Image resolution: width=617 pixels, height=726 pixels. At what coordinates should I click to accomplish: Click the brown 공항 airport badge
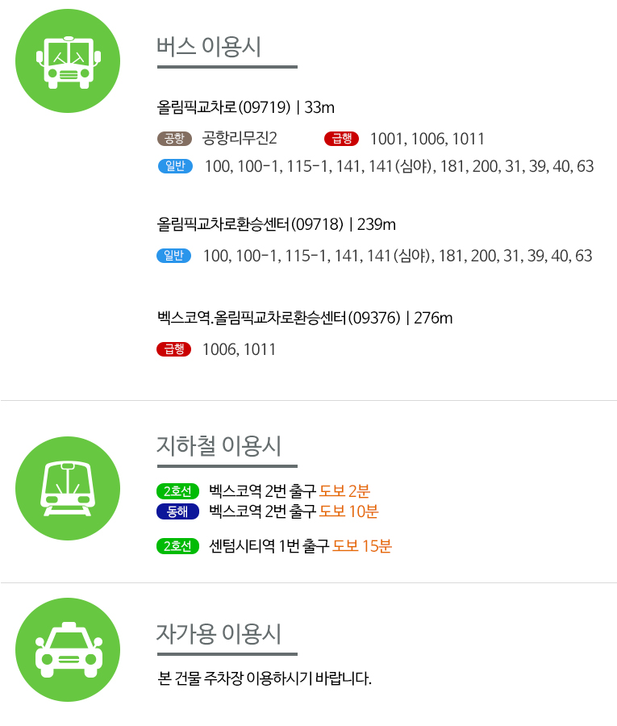coord(174,139)
